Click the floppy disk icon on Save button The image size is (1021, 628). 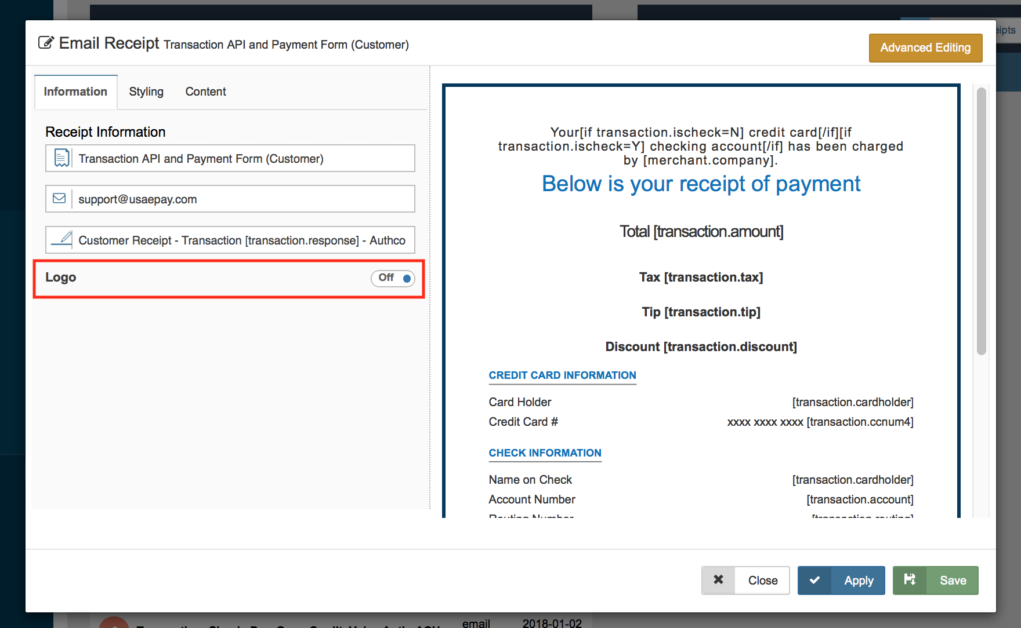pos(910,580)
